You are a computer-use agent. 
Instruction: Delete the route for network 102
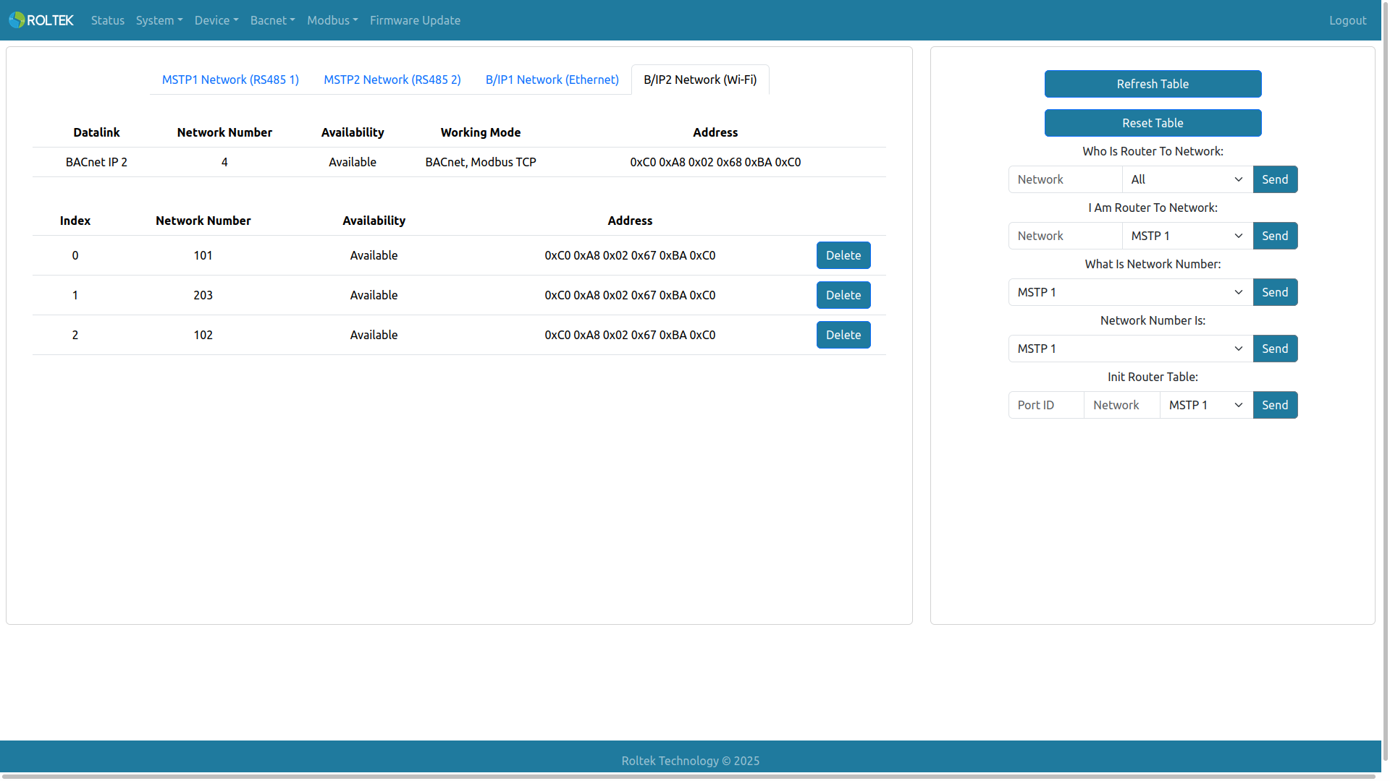coord(843,335)
